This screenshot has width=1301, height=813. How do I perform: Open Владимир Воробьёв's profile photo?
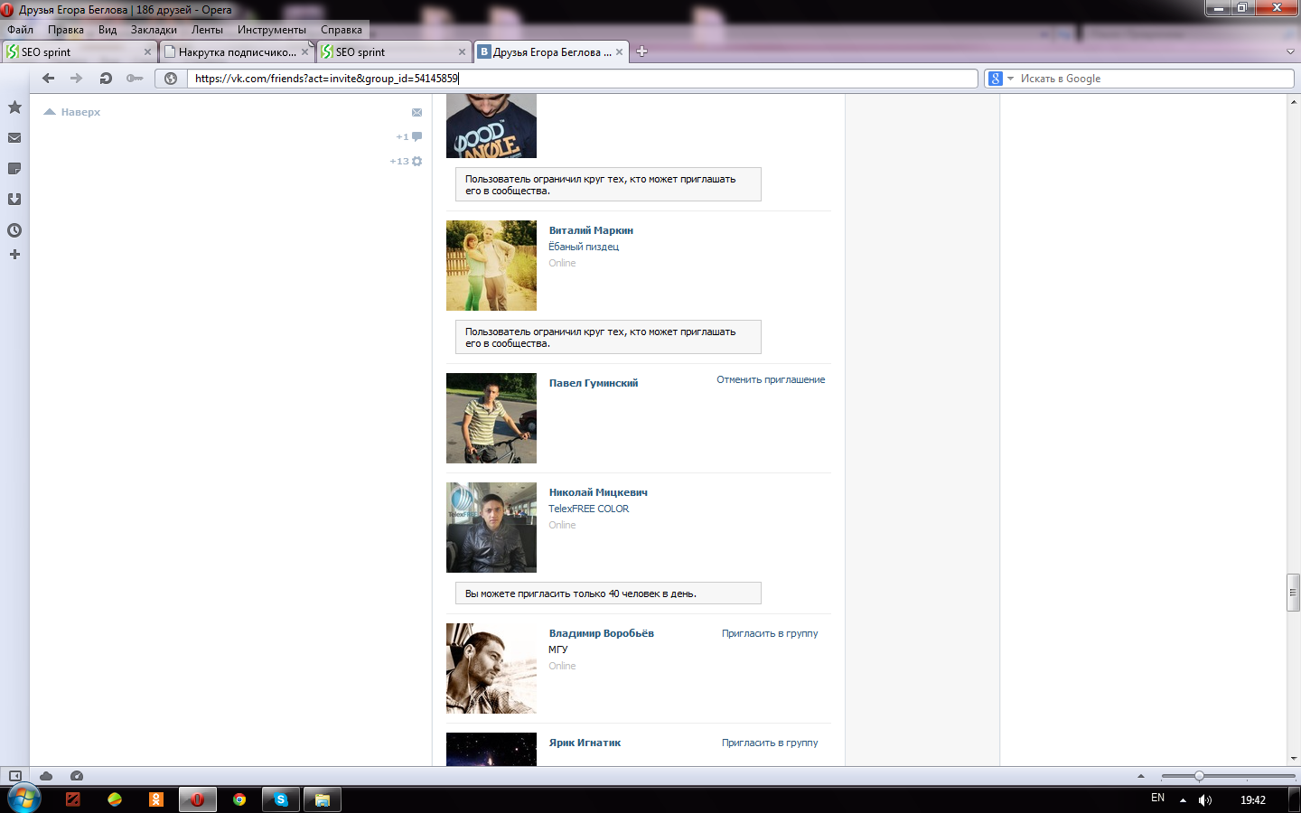point(491,668)
